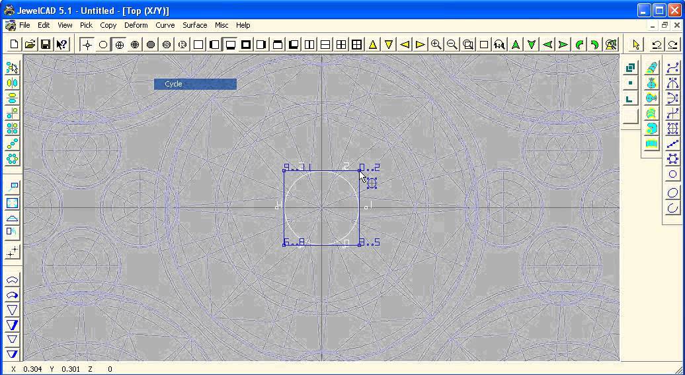This screenshot has height=375, width=685.
Task: Switch to gray shaded sphere display mode
Action: (151, 44)
